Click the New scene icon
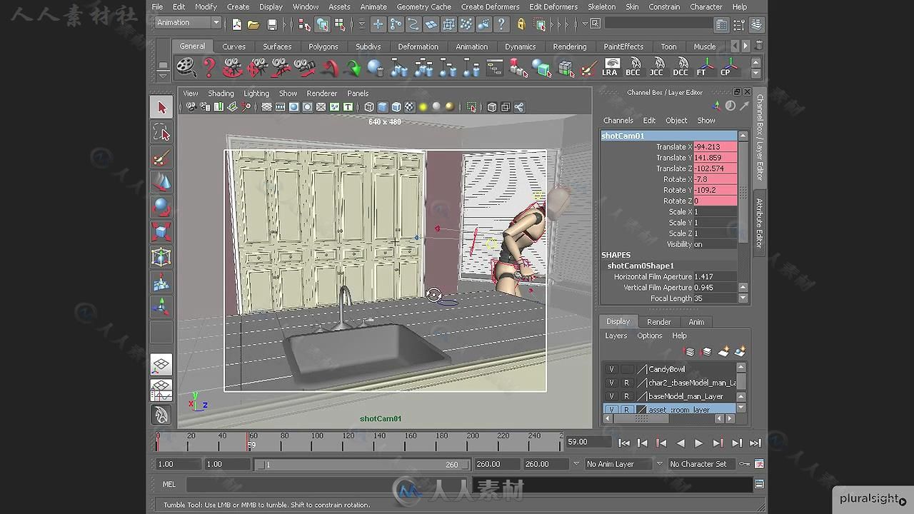This screenshot has height=514, width=914. (x=237, y=24)
